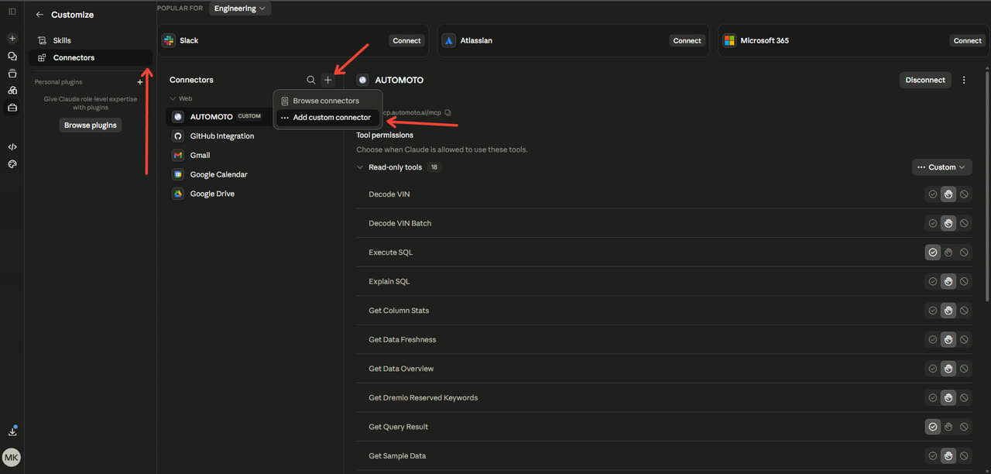Click the search connectors magnifier icon
Image resolution: width=991 pixels, height=474 pixels.
pyautogui.click(x=310, y=80)
